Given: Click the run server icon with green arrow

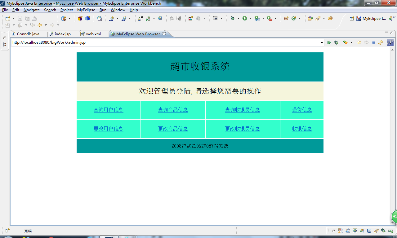Looking at the screenshot, I should pyautogui.click(x=148, y=19).
